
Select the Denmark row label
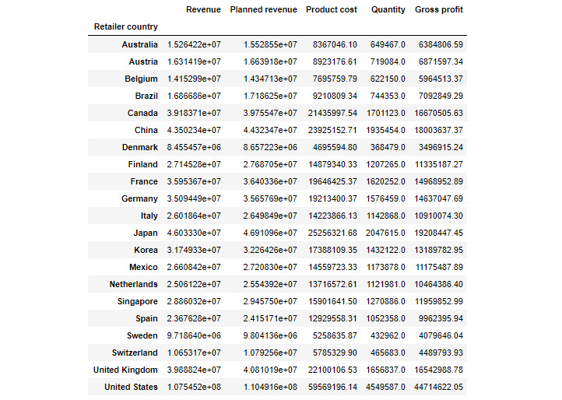[x=139, y=148]
